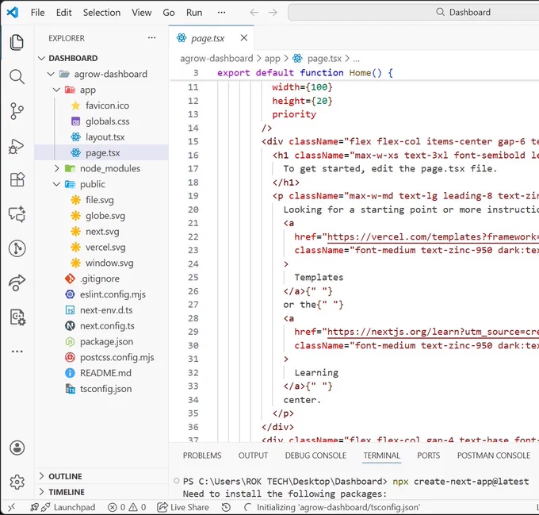Open the Go menu
The image size is (539, 515).
coord(169,13)
